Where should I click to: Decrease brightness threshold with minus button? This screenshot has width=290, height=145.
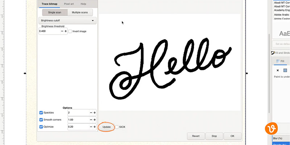(x=62, y=31)
